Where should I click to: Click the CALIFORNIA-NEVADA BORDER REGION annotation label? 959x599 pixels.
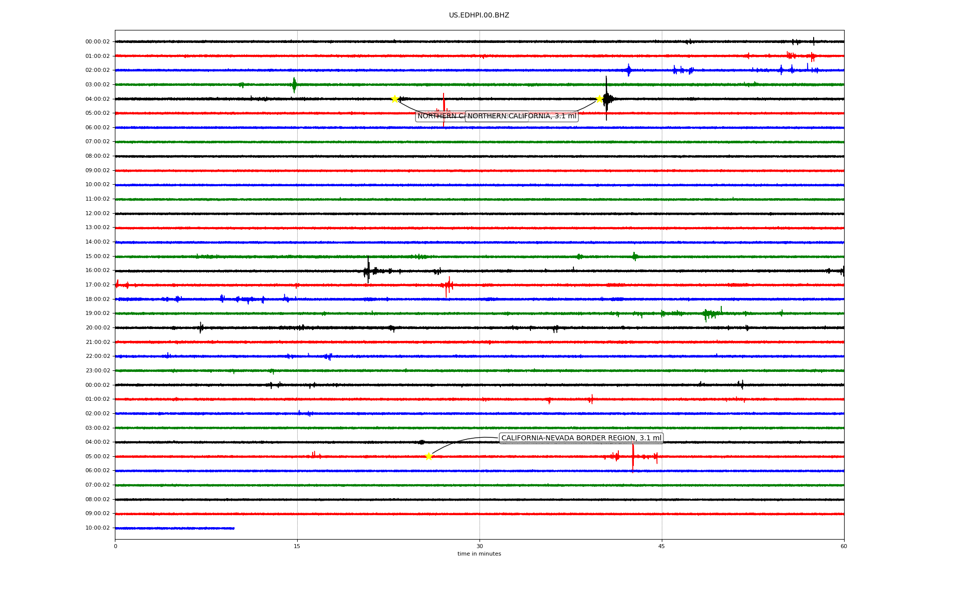pyautogui.click(x=581, y=438)
